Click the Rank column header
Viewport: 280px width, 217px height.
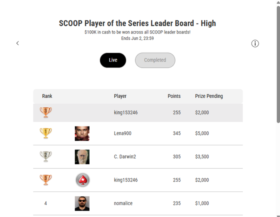[x=47, y=96]
